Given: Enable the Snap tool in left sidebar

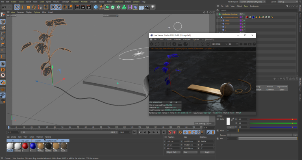Looking at the screenshot, I should [3, 82].
